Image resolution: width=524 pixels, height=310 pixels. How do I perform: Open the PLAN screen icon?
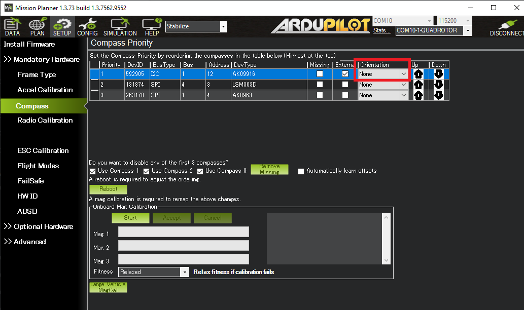click(x=37, y=26)
